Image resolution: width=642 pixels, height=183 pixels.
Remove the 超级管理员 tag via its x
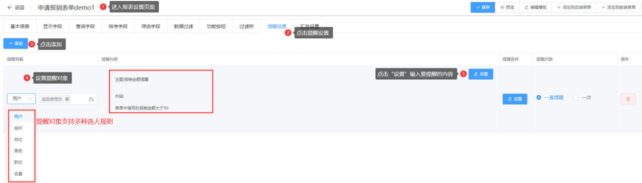[67, 99]
